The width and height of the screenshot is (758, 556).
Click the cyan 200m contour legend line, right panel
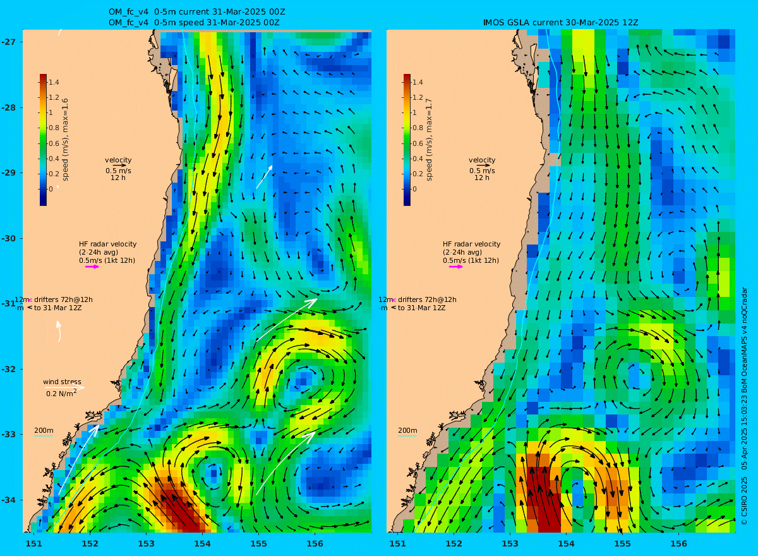407,436
